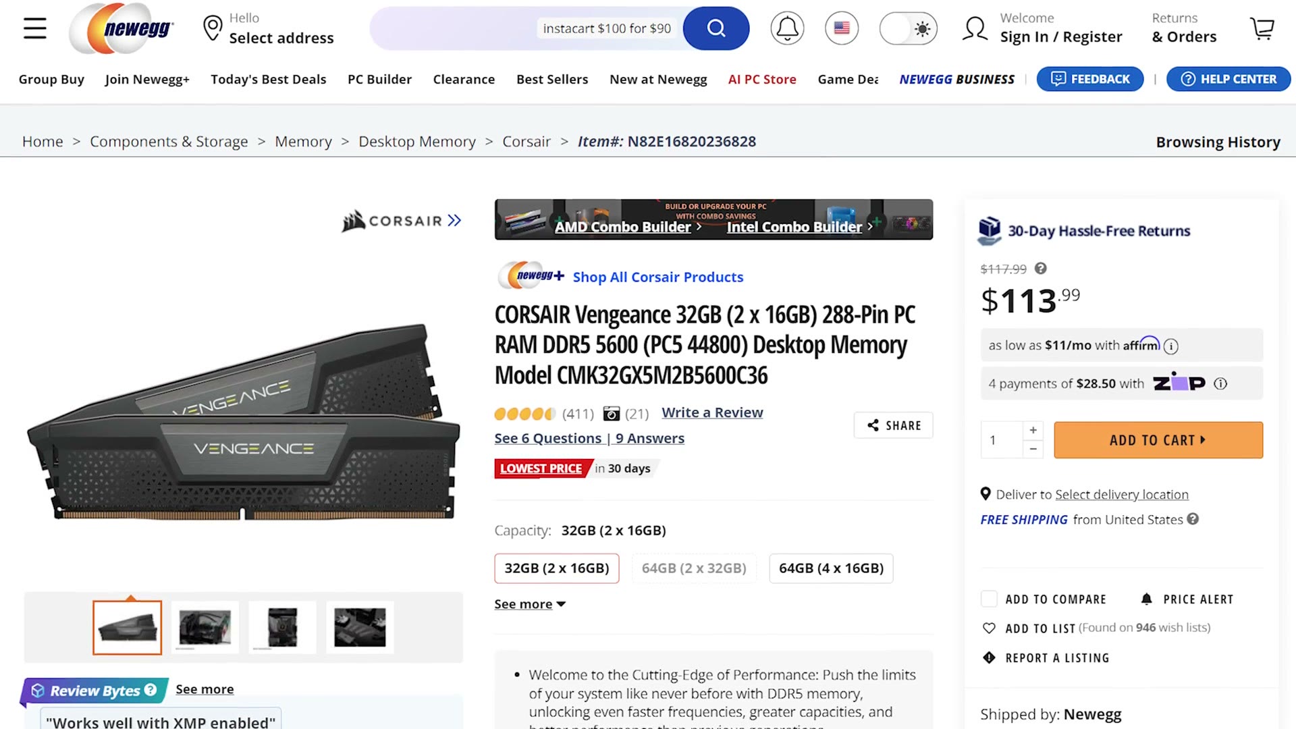Submit search with magnifier button
Viewport: 1296px width, 729px height.
(x=715, y=28)
